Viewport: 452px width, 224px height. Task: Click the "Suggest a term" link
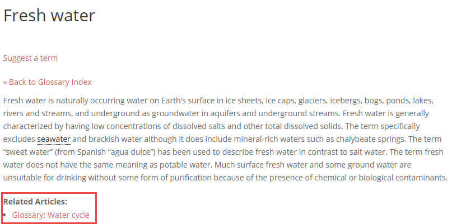tap(30, 58)
